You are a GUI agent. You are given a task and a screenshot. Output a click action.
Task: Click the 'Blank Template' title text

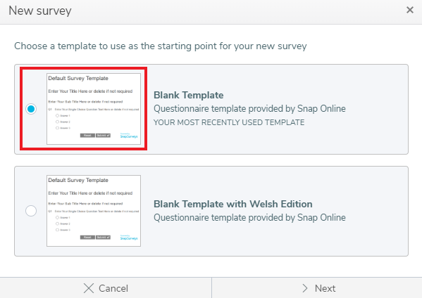pyautogui.click(x=188, y=95)
